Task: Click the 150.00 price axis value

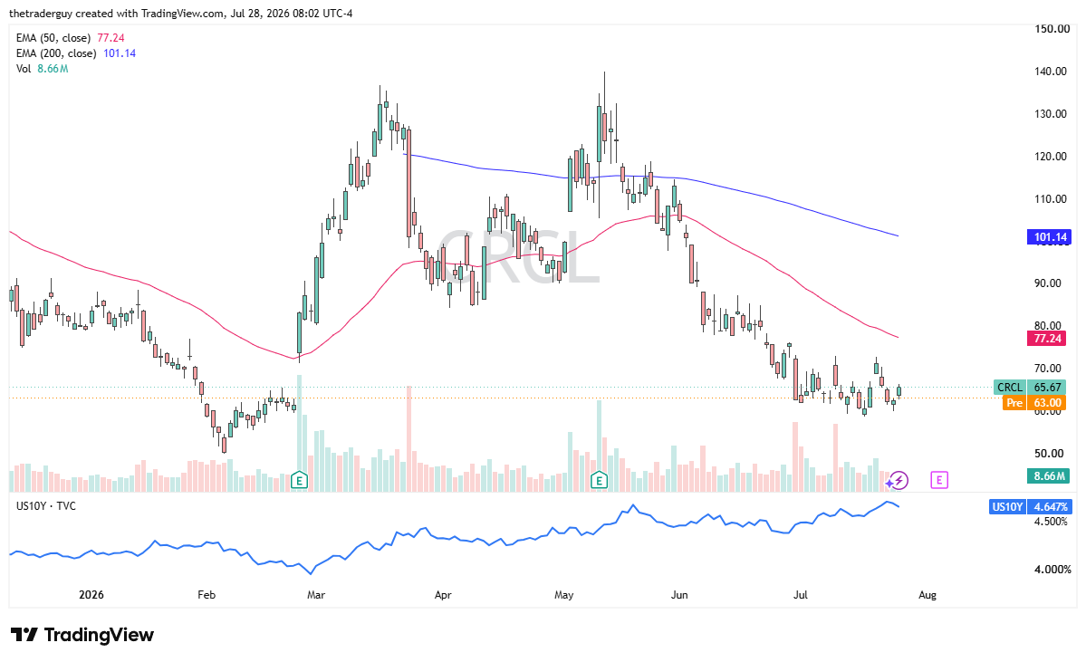Action: (1052, 29)
